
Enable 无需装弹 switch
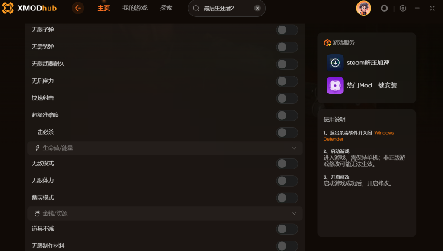[x=287, y=47]
